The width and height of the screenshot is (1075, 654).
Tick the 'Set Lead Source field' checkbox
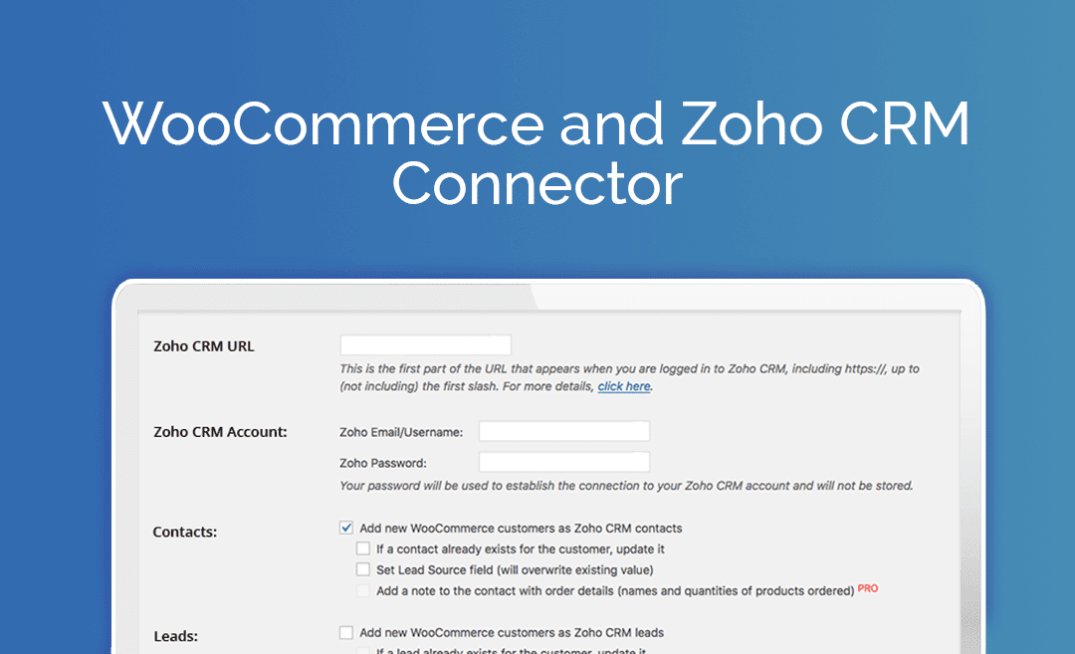pos(363,570)
